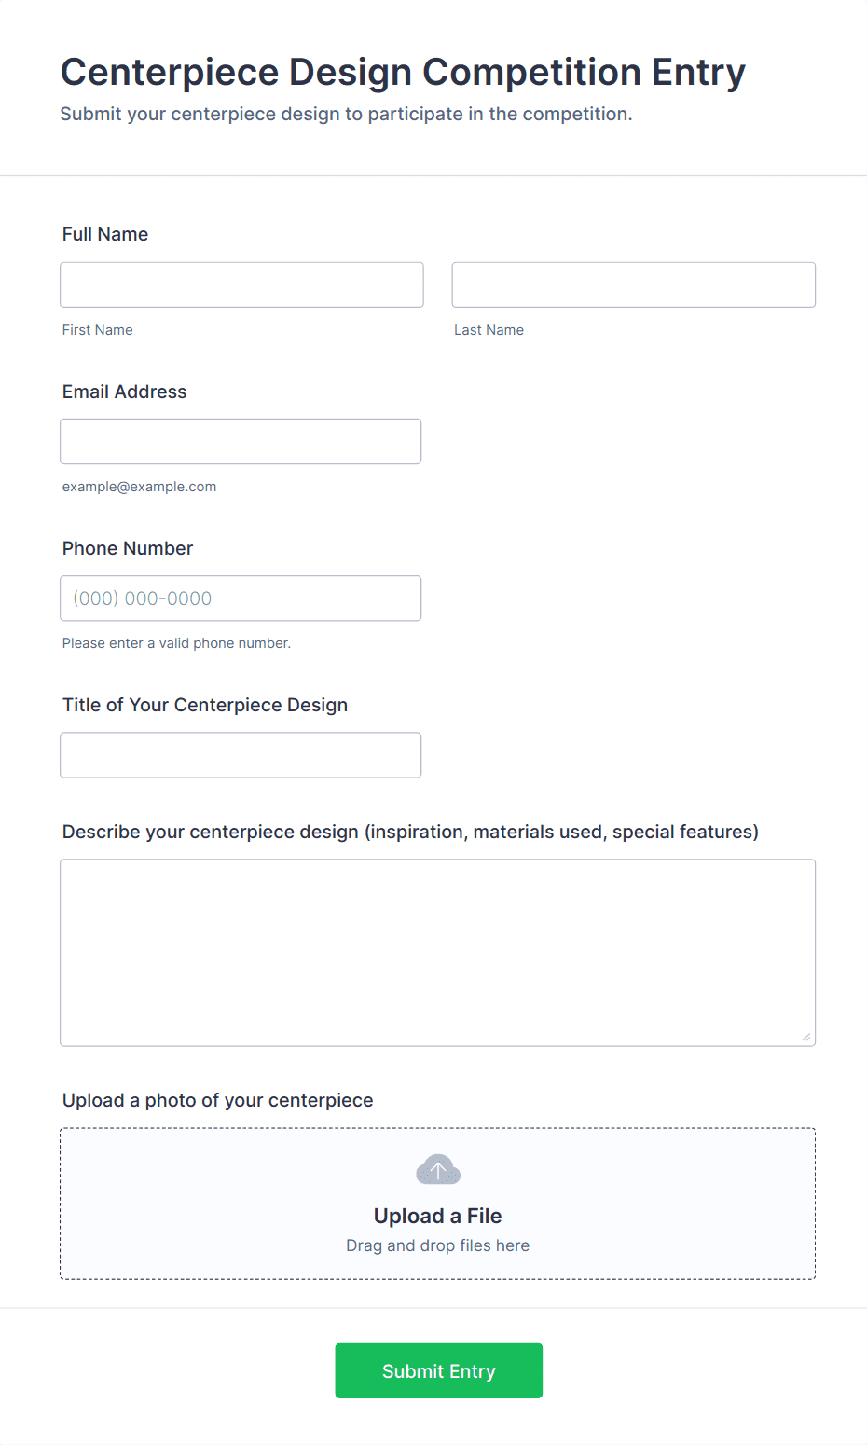Screen dimensions: 867x1445
Task: Click the "Title of Your Centerpiece Design" label
Action: point(205,705)
